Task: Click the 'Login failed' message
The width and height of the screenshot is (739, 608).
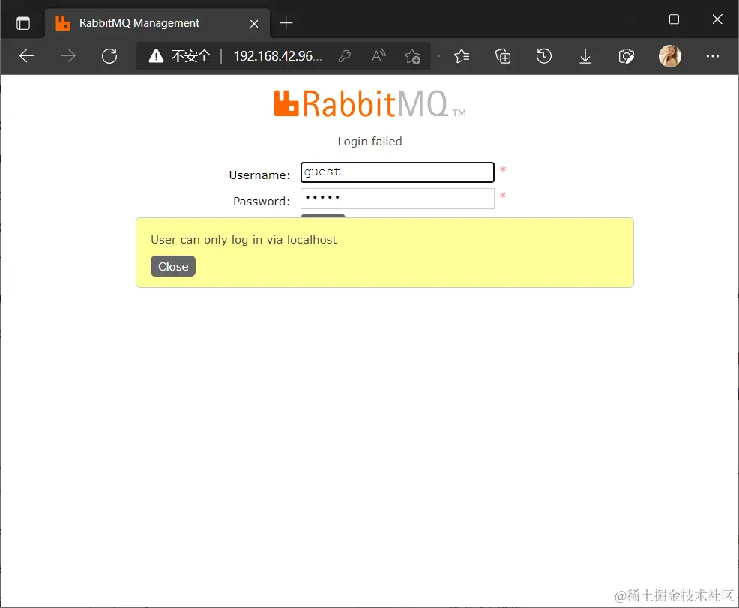Action: [x=370, y=142]
